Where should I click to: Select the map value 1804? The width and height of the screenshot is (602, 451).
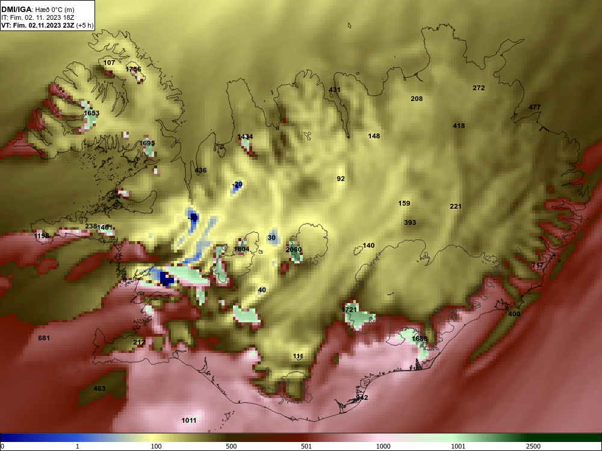point(241,249)
